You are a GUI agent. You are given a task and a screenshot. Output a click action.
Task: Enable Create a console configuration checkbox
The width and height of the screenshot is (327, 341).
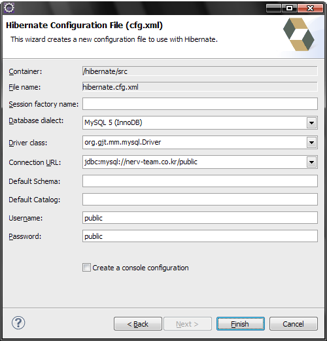click(x=86, y=268)
